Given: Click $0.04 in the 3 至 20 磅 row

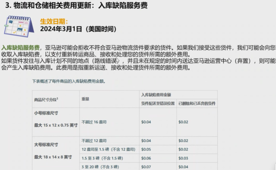Looking at the screenshot, I should (x=183, y=167).
